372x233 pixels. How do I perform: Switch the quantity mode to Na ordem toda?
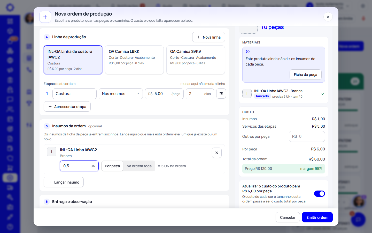139,166
